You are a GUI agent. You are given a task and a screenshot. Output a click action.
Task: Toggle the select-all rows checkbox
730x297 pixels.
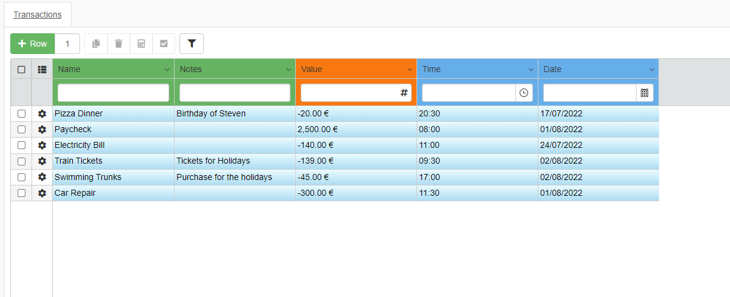21,70
